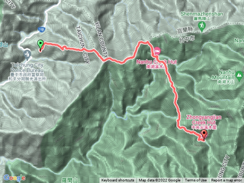Click the 7甲 highway route shield
Viewport: 244px width, 183px height.
pos(42,29)
